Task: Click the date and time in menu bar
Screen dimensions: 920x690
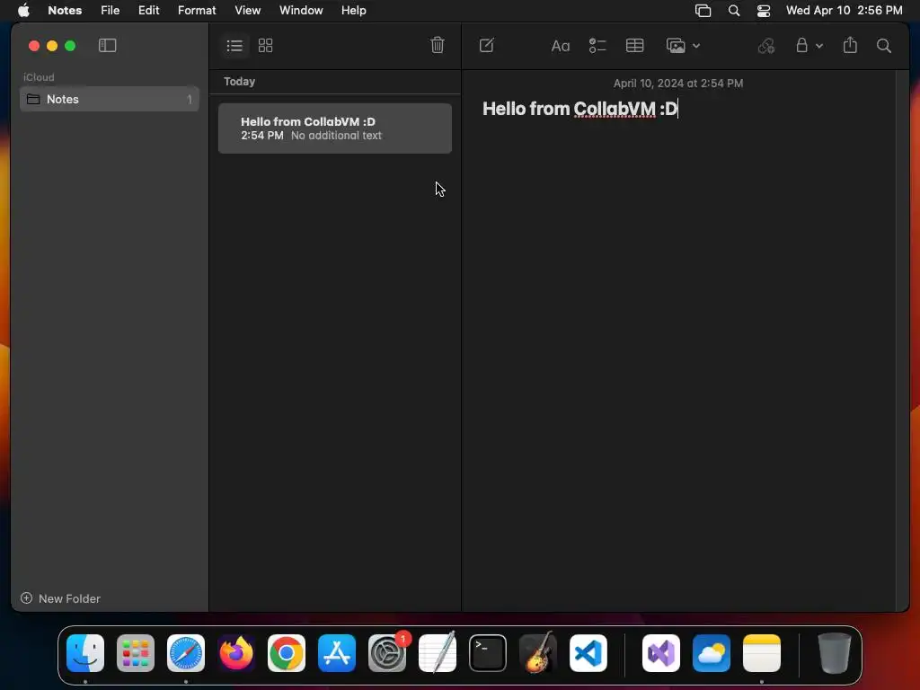Action: [x=845, y=10]
